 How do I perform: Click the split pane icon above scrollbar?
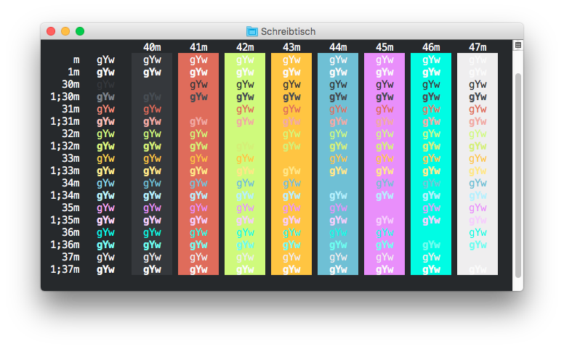pos(518,45)
